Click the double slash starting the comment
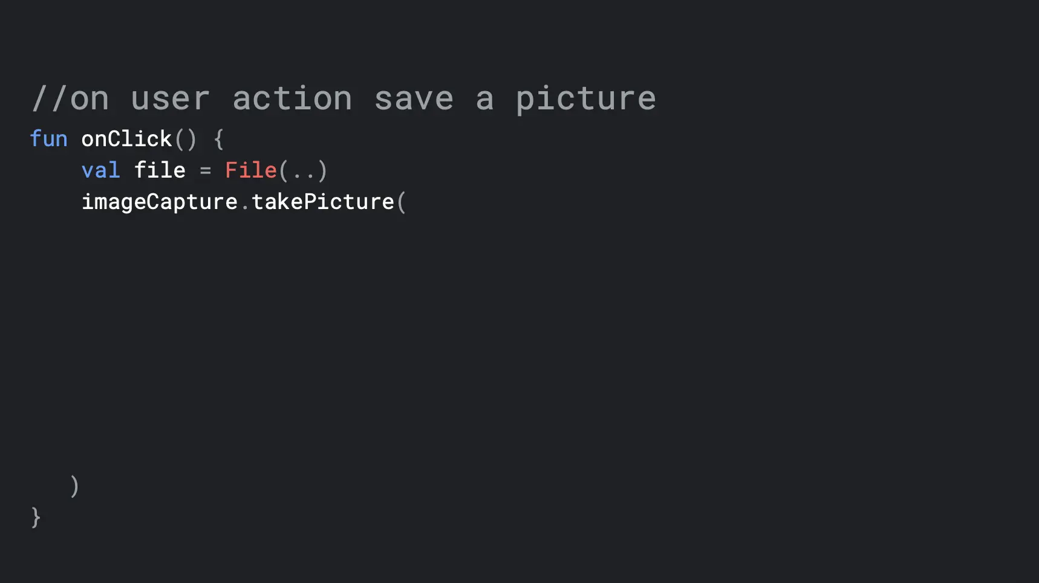 (x=49, y=98)
